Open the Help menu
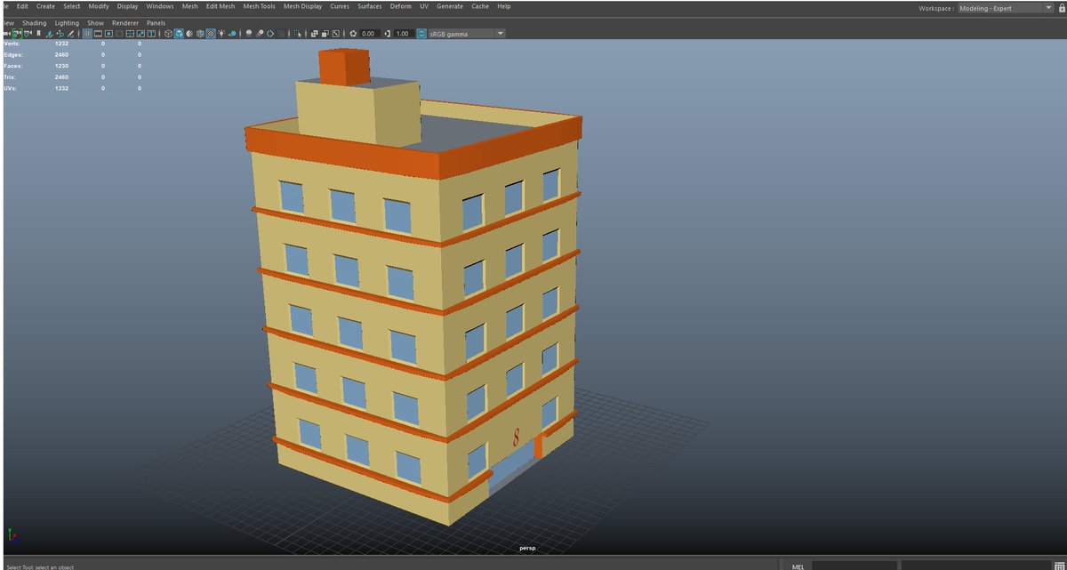 (504, 6)
